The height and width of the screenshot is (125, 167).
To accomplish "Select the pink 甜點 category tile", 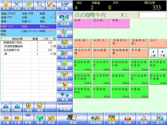I will pyautogui.click(x=120, y=23).
